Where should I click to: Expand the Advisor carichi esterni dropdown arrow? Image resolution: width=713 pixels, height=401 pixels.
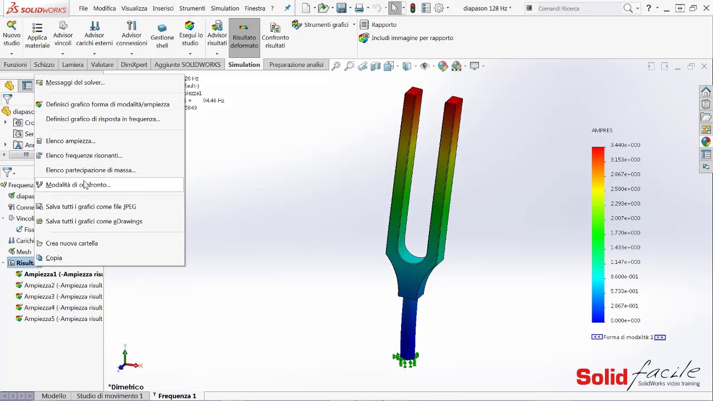point(94,53)
